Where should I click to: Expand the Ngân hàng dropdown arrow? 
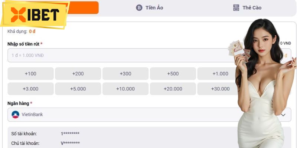283,115
